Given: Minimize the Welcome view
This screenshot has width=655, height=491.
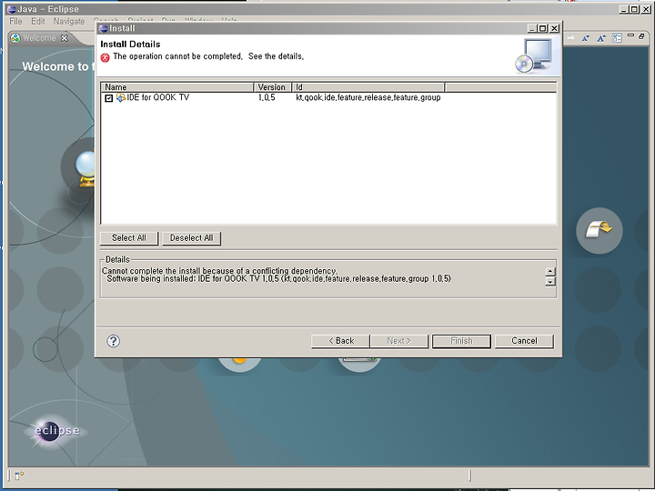Looking at the screenshot, I should point(630,35).
